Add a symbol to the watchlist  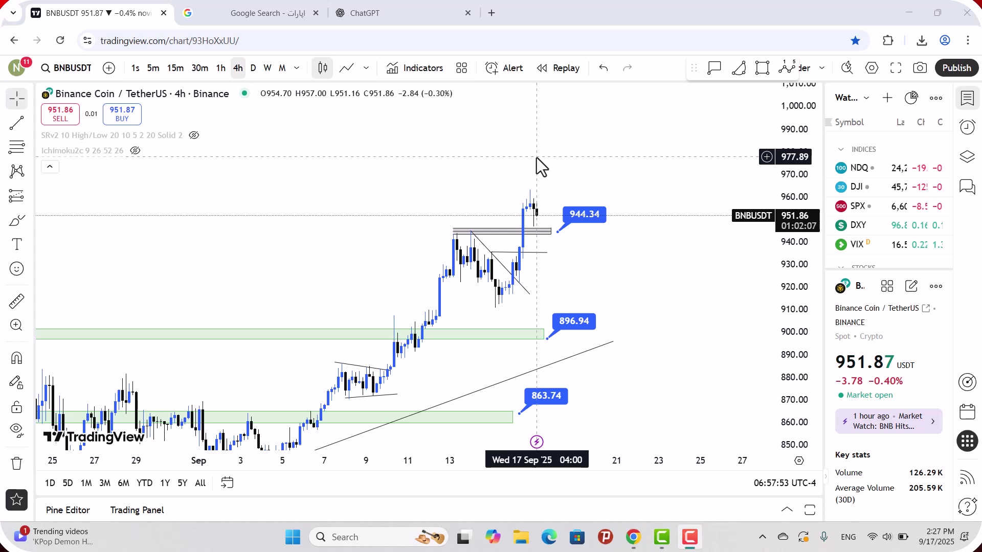pyautogui.click(x=887, y=98)
